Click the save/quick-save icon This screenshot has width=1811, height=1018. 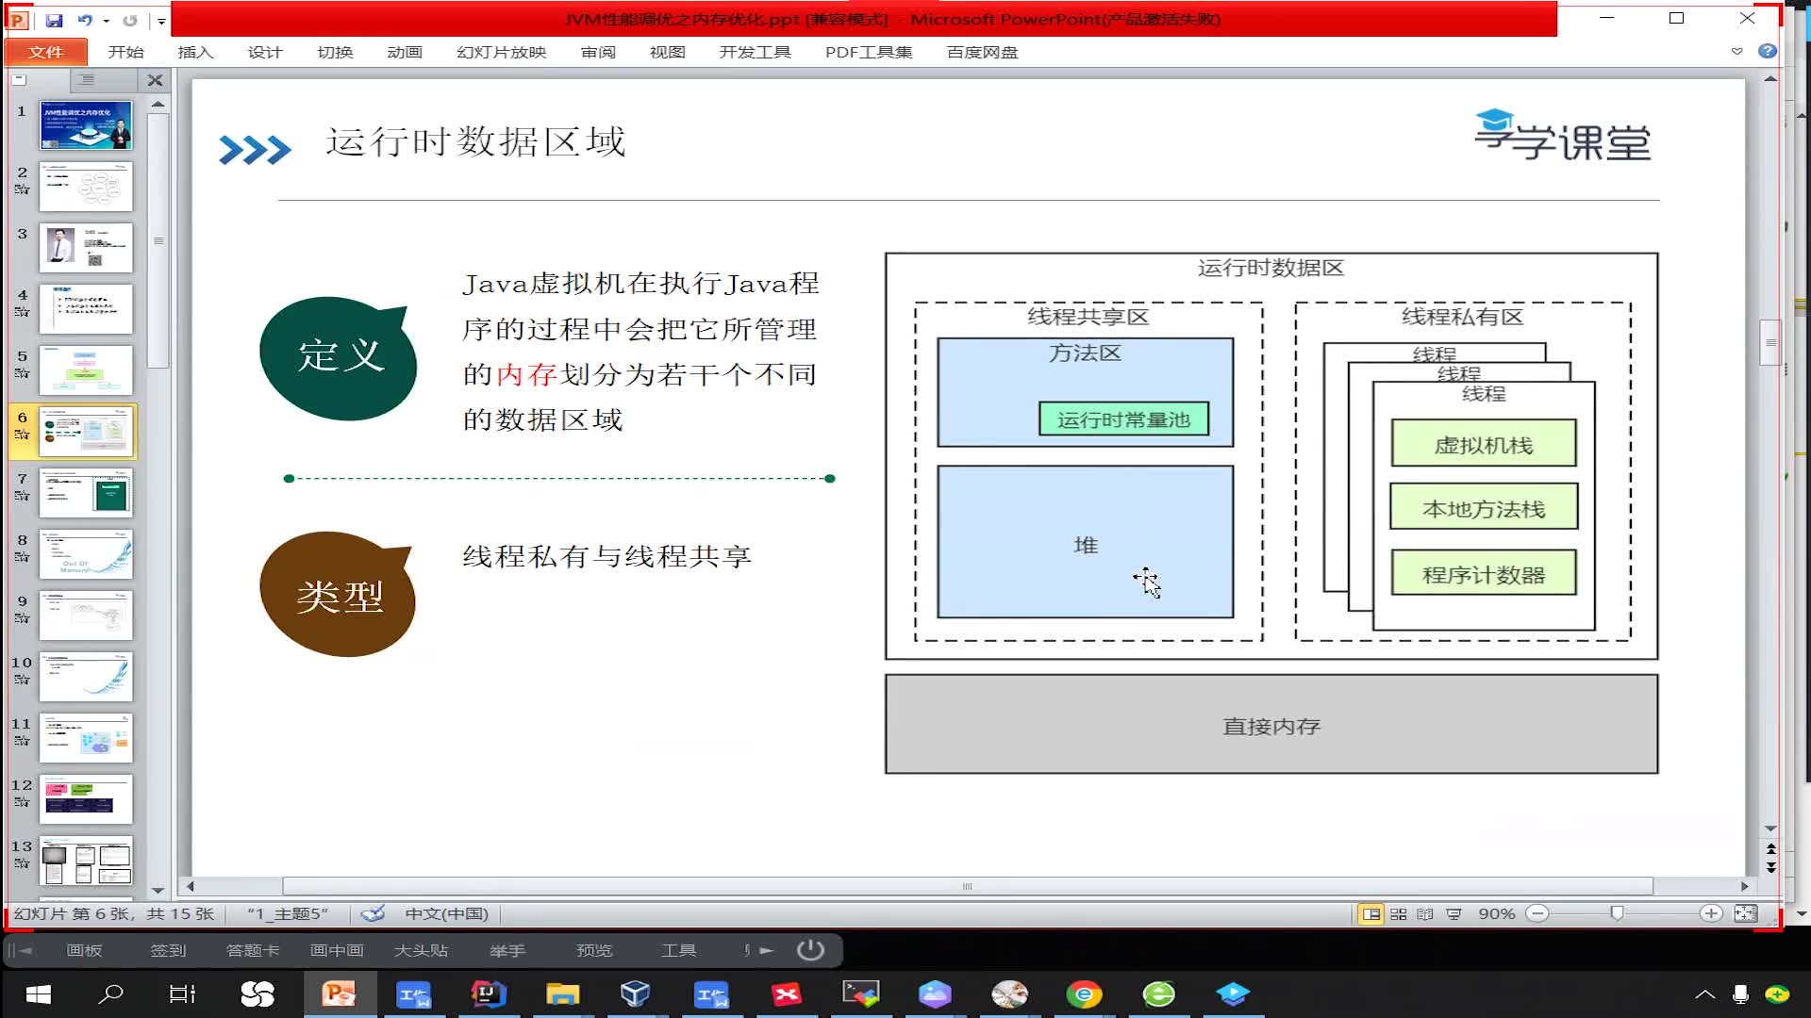point(54,19)
